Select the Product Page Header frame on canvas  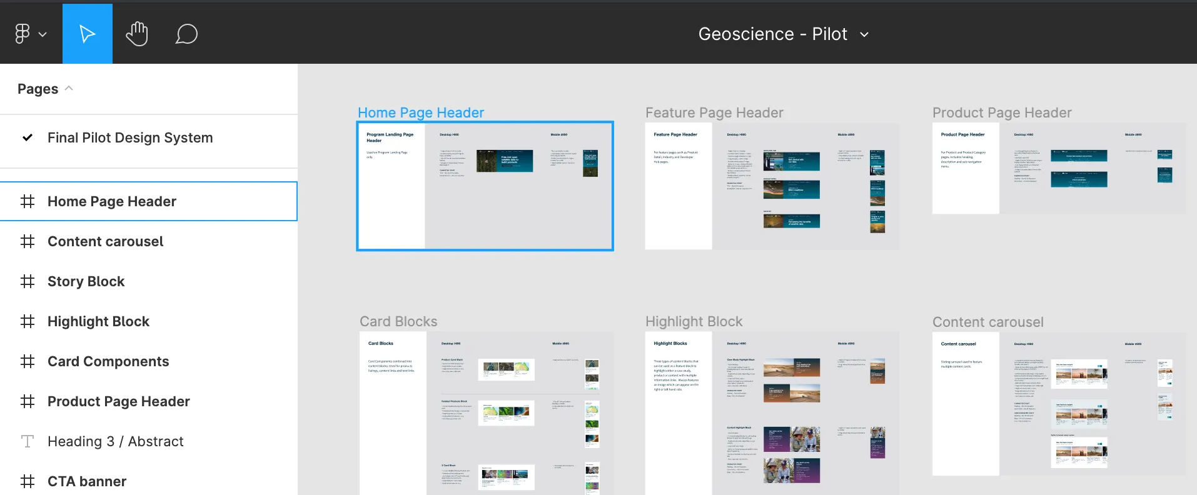tap(1059, 169)
